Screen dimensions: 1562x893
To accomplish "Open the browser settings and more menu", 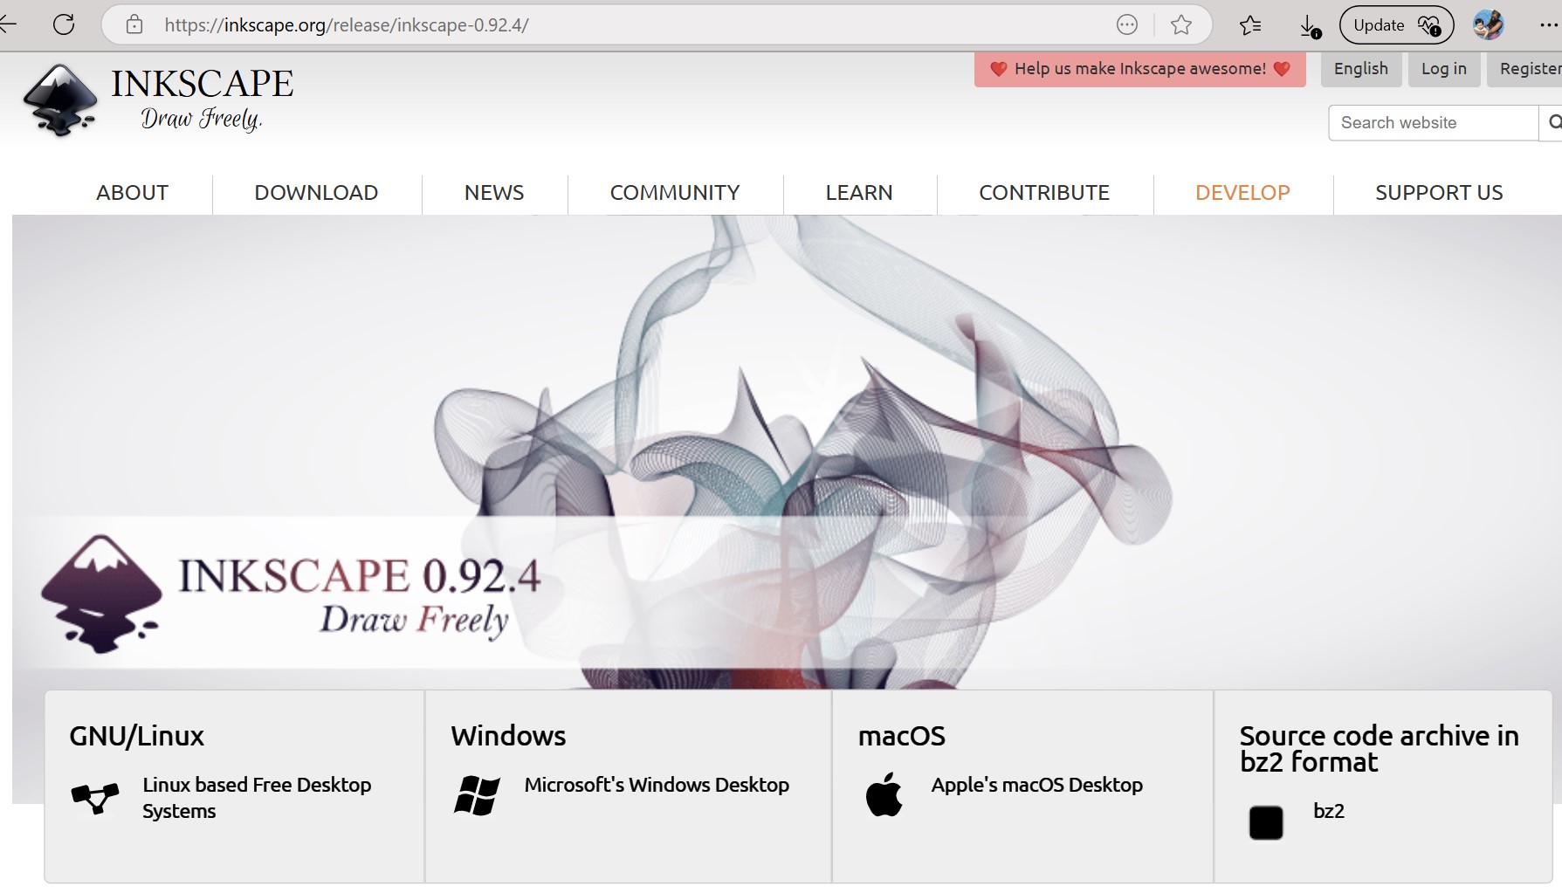I will tap(1549, 25).
